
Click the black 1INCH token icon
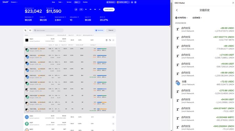(27, 40)
